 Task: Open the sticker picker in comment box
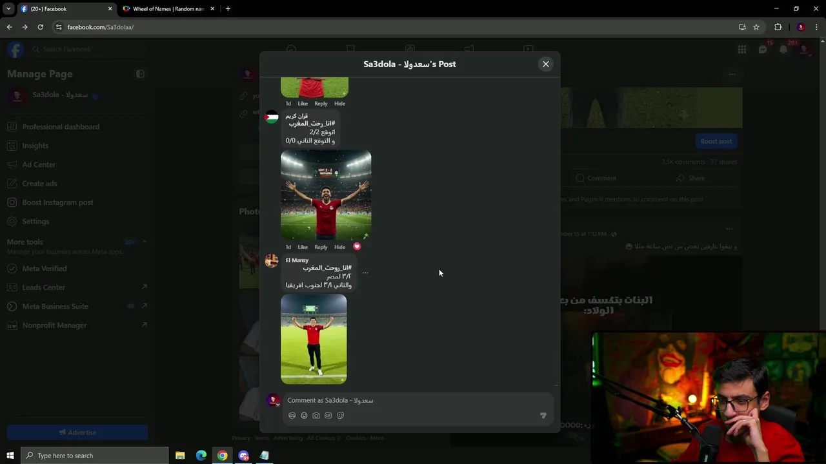341,416
